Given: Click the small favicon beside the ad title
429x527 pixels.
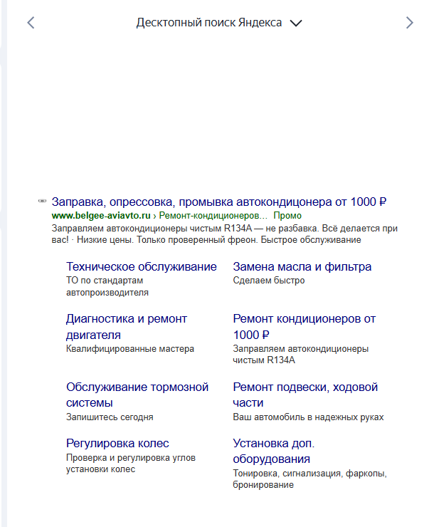Looking at the screenshot, I should [42, 201].
